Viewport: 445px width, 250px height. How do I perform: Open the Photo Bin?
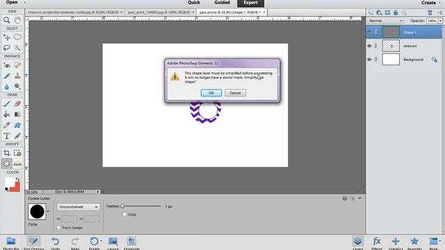tap(11, 243)
